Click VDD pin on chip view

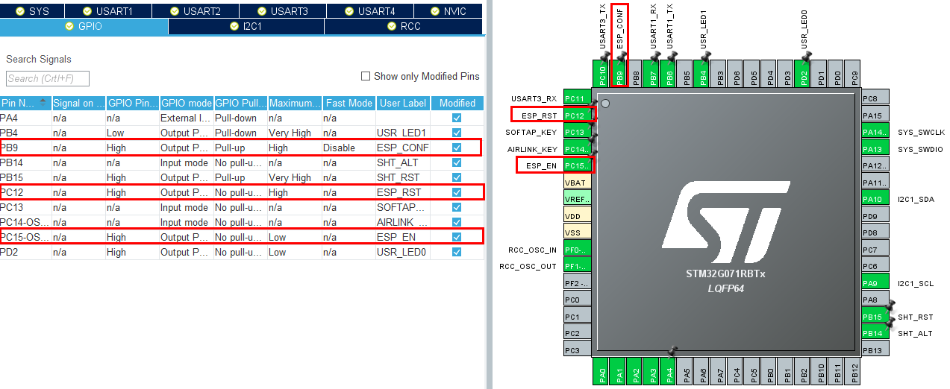point(577,215)
